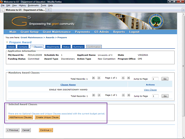Screen dimensions: 185x139
Task: Follow Prepare breadcrumb link
Action: 62,37
